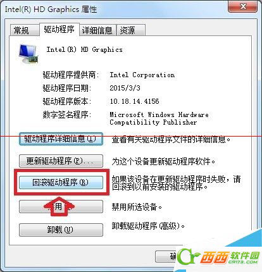Click the Microsoft Windows Hardware Compatibility Publisher text

pyautogui.click(x=159, y=118)
